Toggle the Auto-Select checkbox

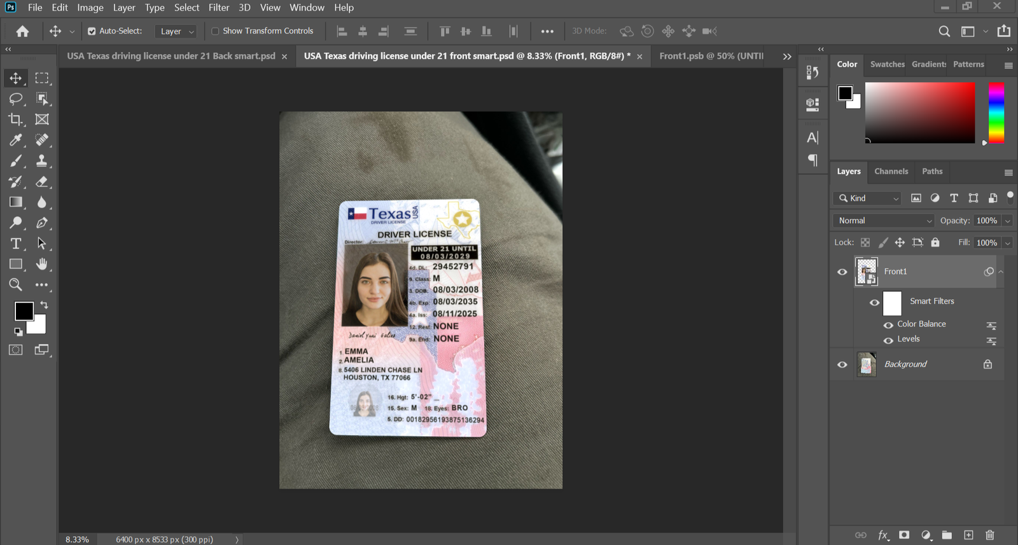92,31
